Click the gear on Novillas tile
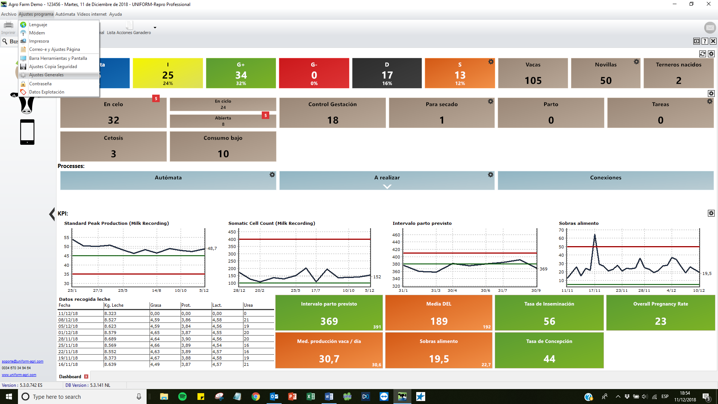The height and width of the screenshot is (404, 718). coord(636,62)
